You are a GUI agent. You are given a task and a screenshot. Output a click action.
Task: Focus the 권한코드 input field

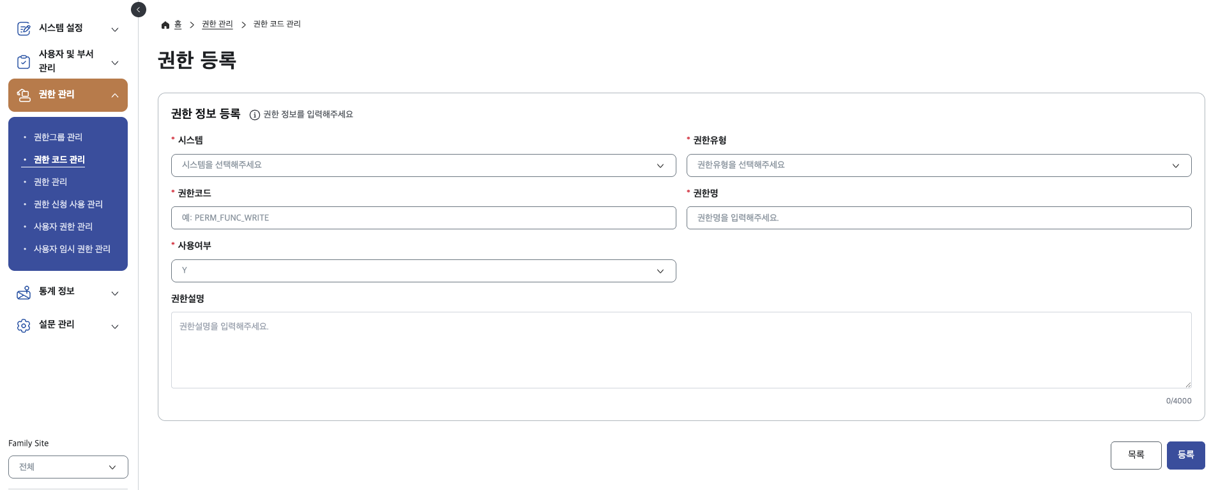click(423, 218)
